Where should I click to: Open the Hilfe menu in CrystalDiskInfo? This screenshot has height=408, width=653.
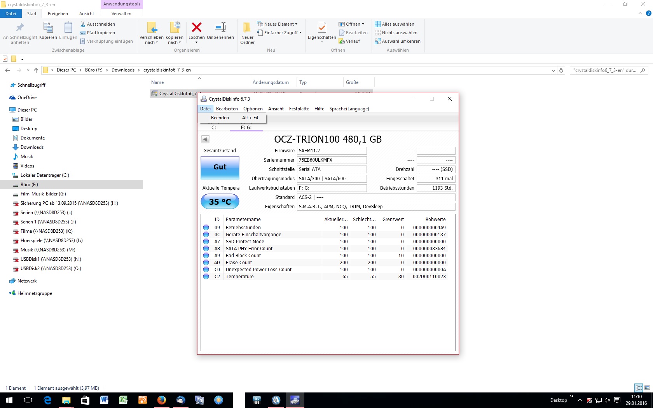320,109
